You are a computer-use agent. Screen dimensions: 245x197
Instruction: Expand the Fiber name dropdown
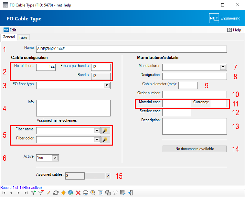(x=97, y=131)
